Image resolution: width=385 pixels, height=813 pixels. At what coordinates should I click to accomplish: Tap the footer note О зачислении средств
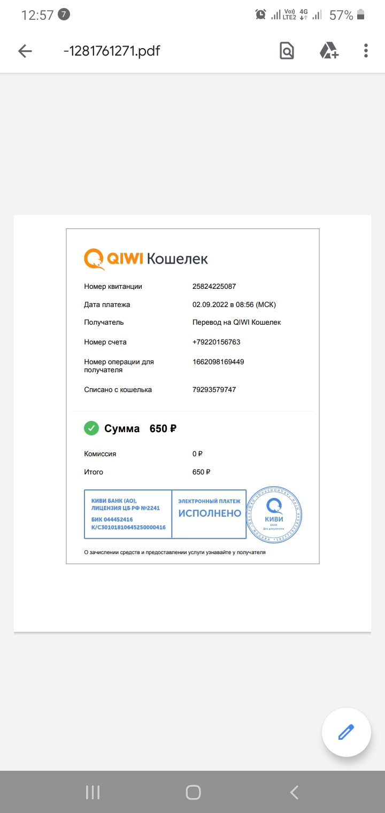click(175, 553)
